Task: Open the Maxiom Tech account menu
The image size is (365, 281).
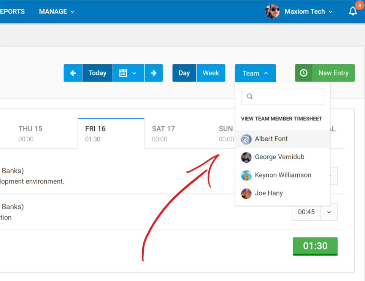Action: 308,11
